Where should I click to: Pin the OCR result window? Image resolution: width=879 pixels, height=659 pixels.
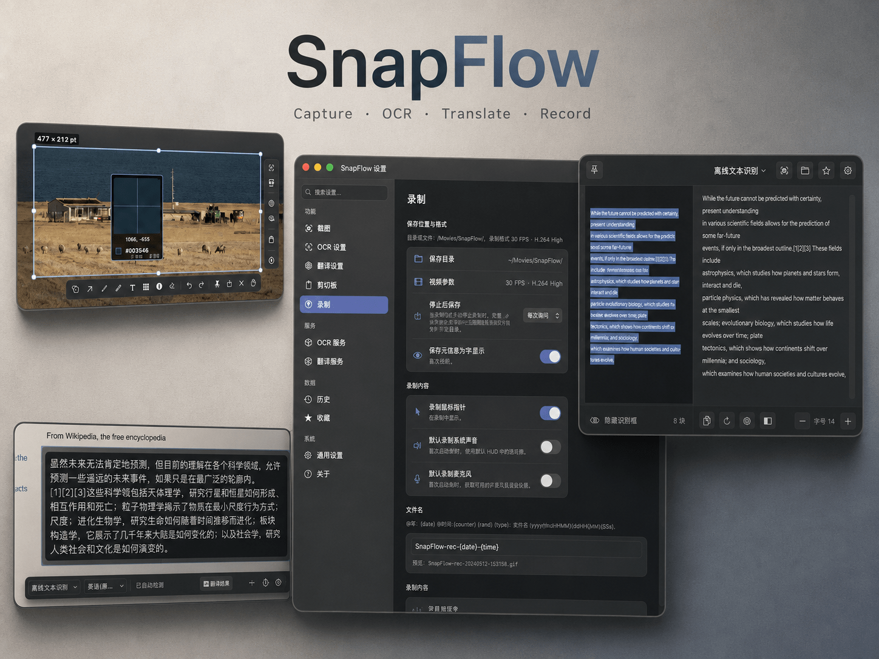(x=594, y=170)
